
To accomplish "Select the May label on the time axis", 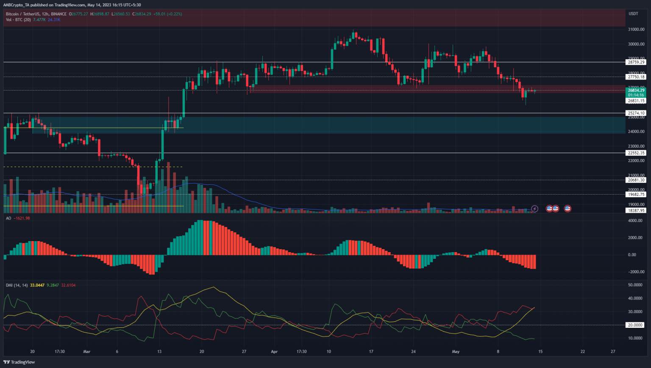I will pyautogui.click(x=455, y=352).
